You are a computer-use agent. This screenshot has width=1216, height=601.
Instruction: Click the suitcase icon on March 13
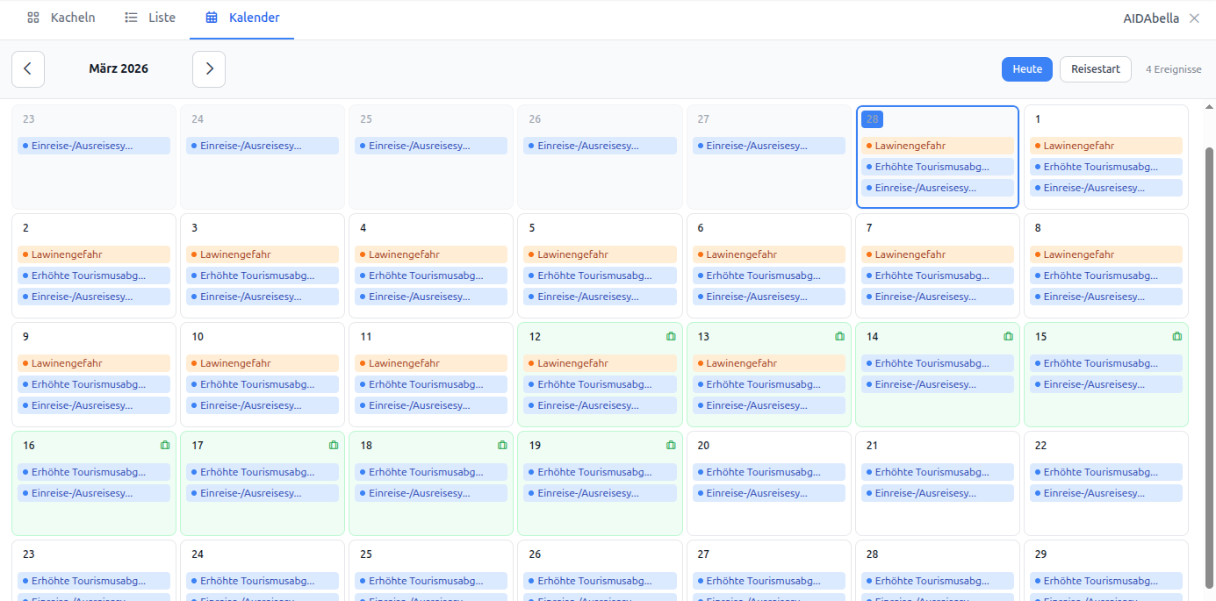pos(839,336)
